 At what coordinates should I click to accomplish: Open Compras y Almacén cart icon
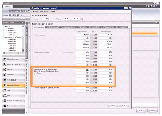(x=5, y=64)
